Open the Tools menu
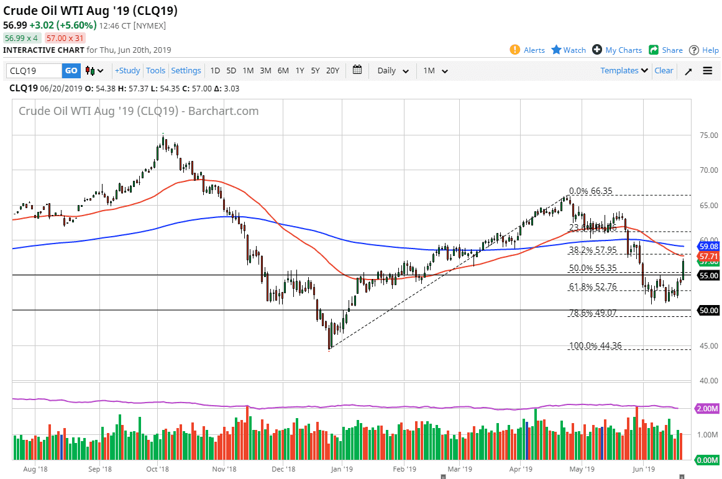This screenshot has height=479, width=722. (x=155, y=71)
